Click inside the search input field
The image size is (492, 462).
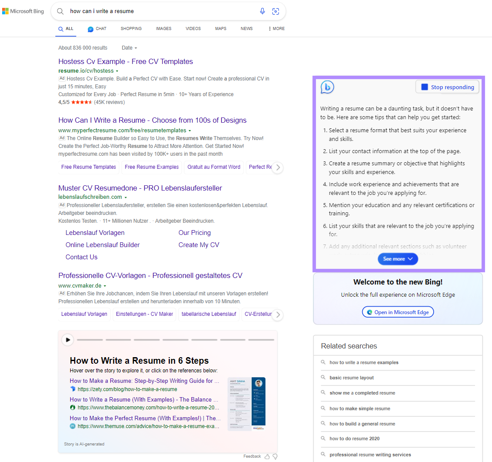131,11
